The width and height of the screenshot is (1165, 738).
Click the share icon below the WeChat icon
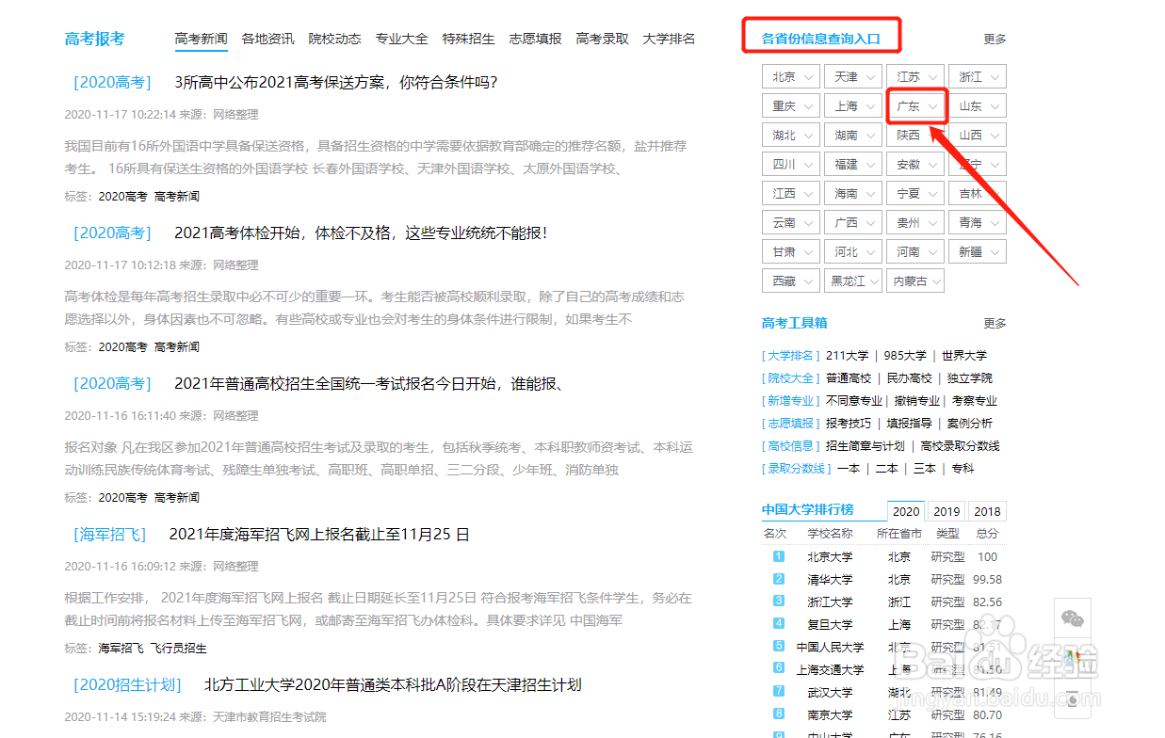click(x=1073, y=657)
